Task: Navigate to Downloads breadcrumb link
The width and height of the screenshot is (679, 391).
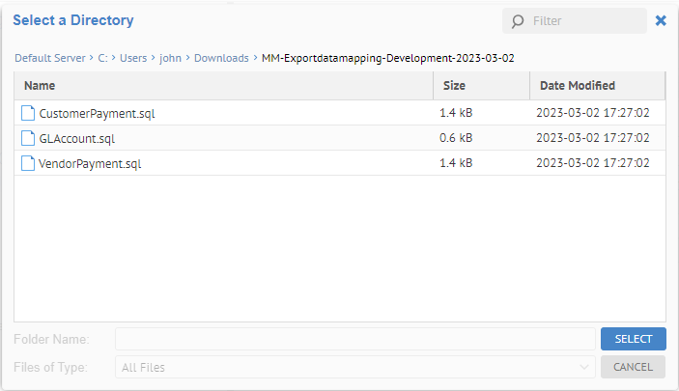Action: [221, 58]
